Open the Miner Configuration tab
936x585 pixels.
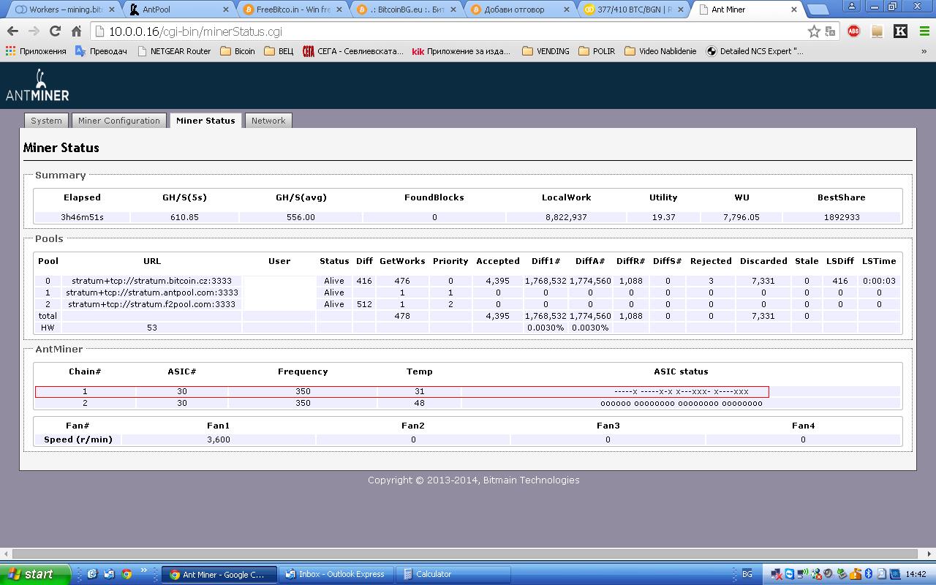pos(118,121)
